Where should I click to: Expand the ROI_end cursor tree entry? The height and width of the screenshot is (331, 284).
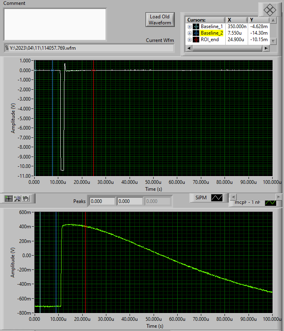tap(189, 40)
